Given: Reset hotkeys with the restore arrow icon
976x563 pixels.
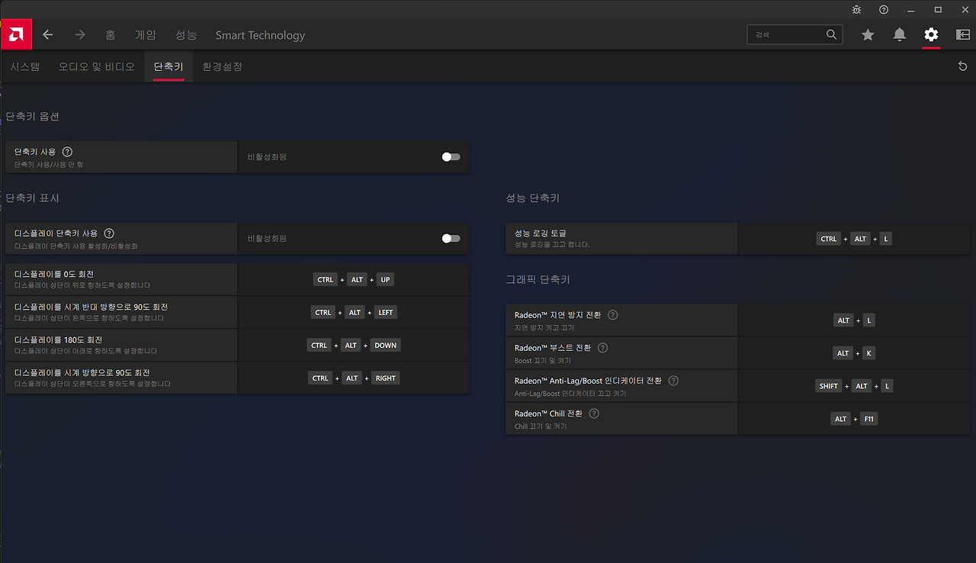Looking at the screenshot, I should (x=962, y=66).
